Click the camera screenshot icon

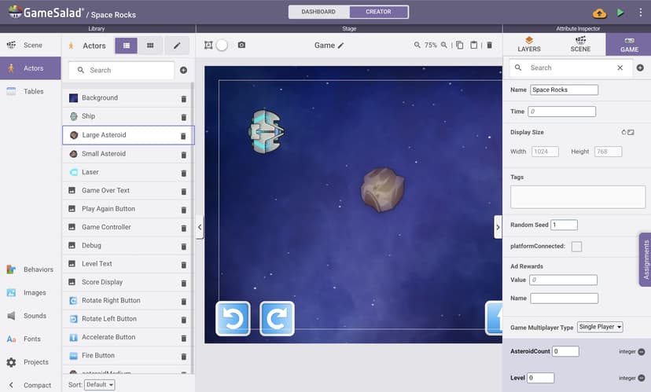click(x=241, y=45)
